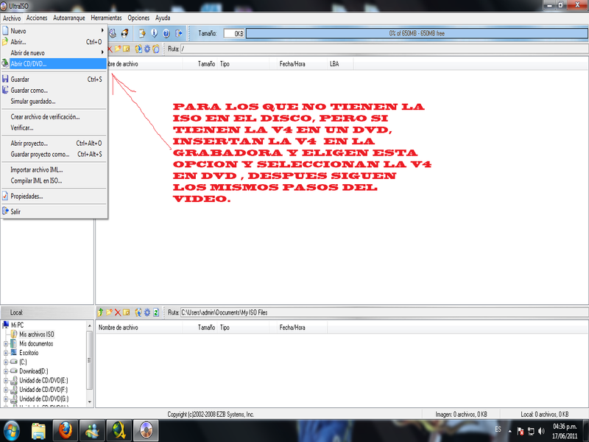The image size is (589, 442).
Task: Launch Firefox from the taskbar
Action: [66, 431]
